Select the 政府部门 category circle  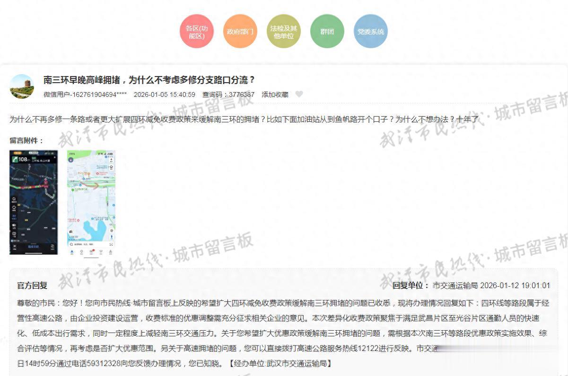tap(240, 31)
